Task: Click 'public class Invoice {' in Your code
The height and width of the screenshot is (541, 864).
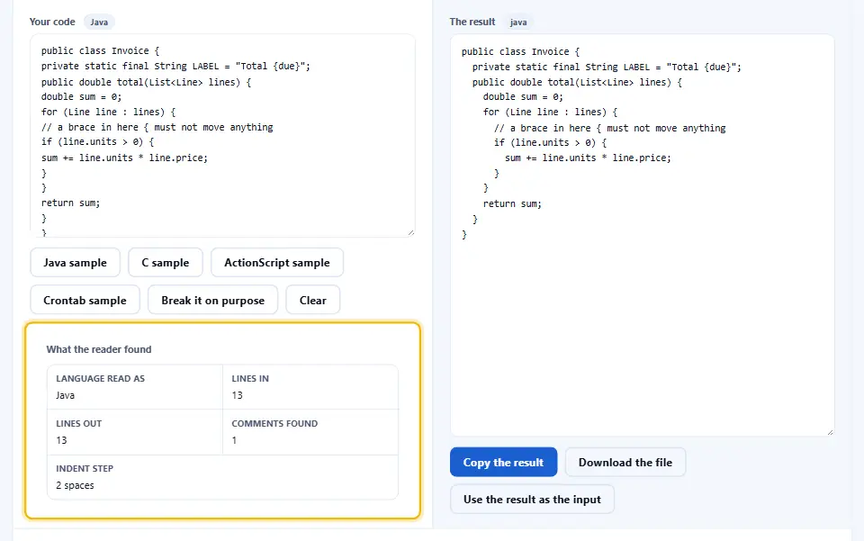Action: (100, 50)
